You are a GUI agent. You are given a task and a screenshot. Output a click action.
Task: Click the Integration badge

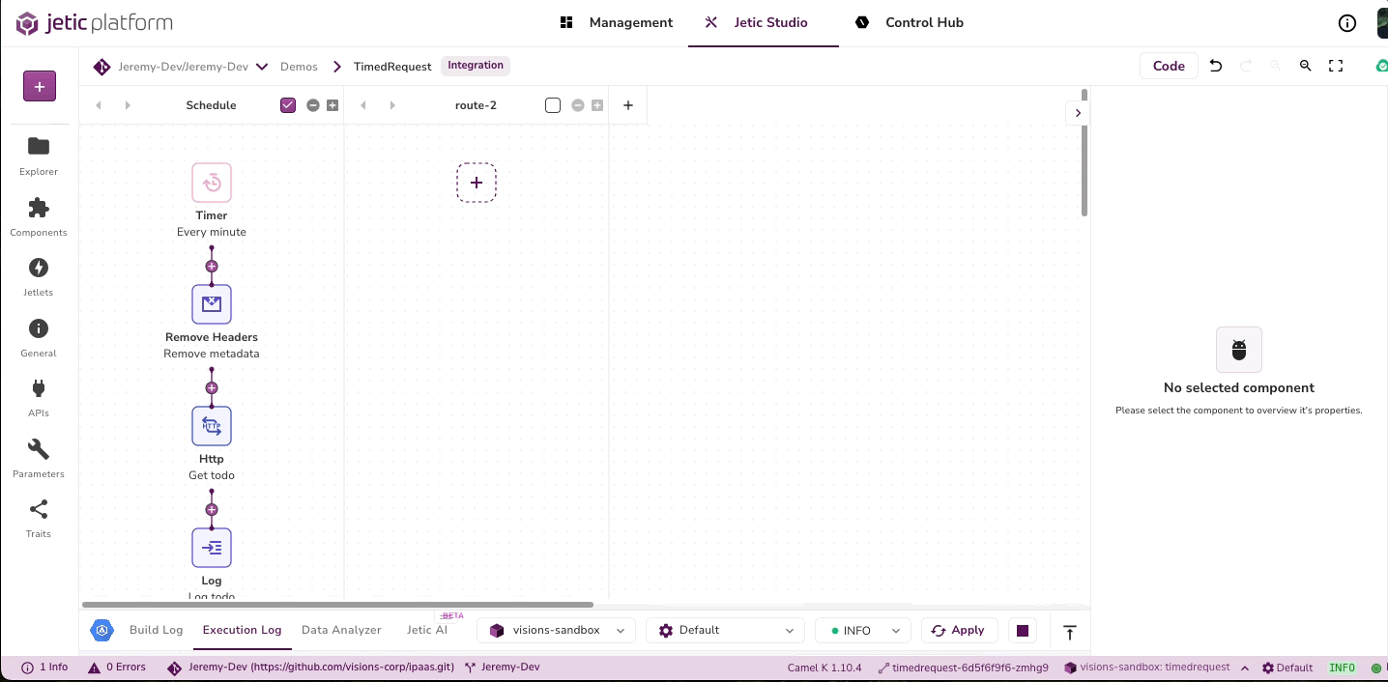(476, 66)
